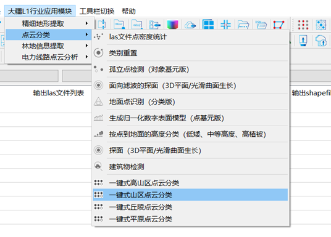Click the rainbow color cylinder icon
The image size is (331, 237).
point(173,25)
